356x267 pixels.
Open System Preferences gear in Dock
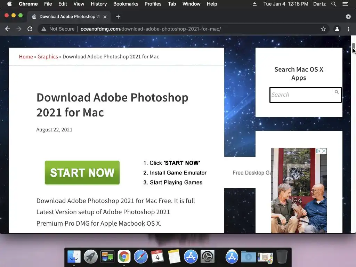tap(208, 257)
